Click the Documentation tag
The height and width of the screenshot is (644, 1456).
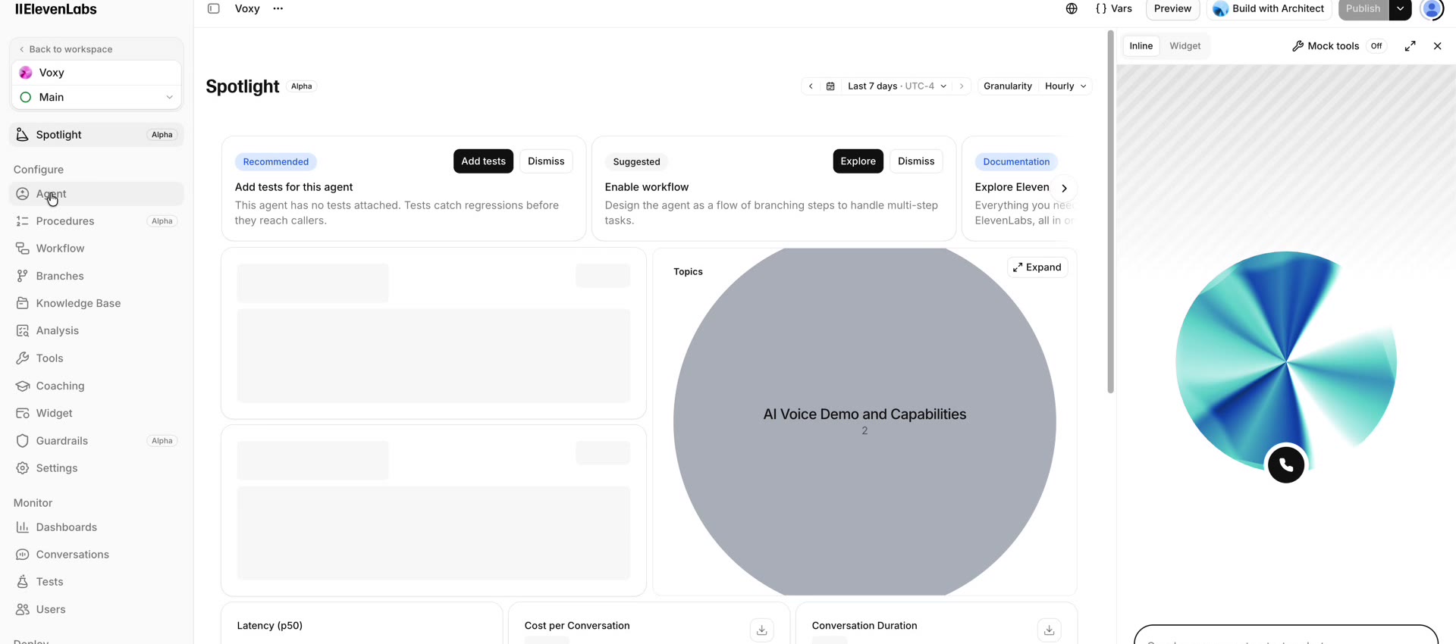point(1016,162)
